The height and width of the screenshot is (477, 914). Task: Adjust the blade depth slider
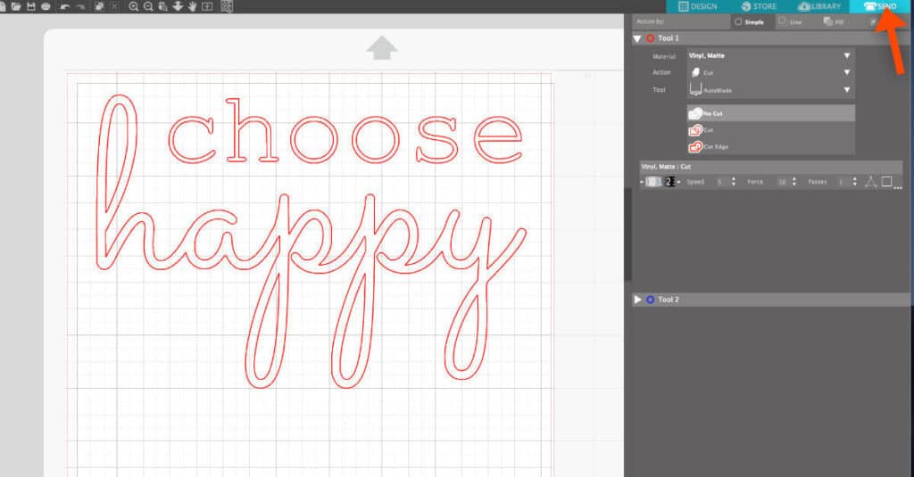pyautogui.click(x=661, y=182)
